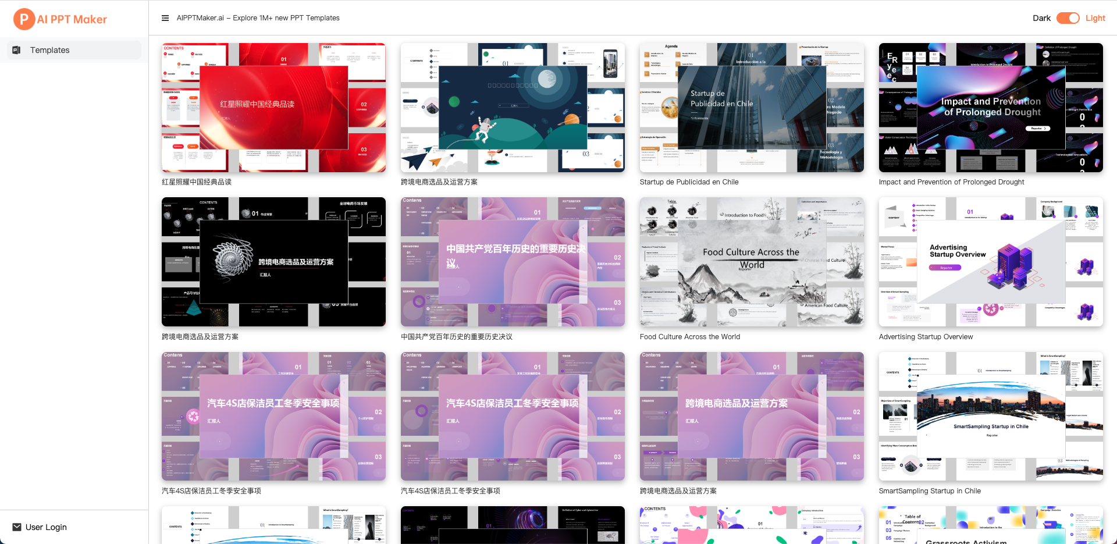Click the 'Advertising Startup Overview' title link
1117x544 pixels.
pos(925,336)
